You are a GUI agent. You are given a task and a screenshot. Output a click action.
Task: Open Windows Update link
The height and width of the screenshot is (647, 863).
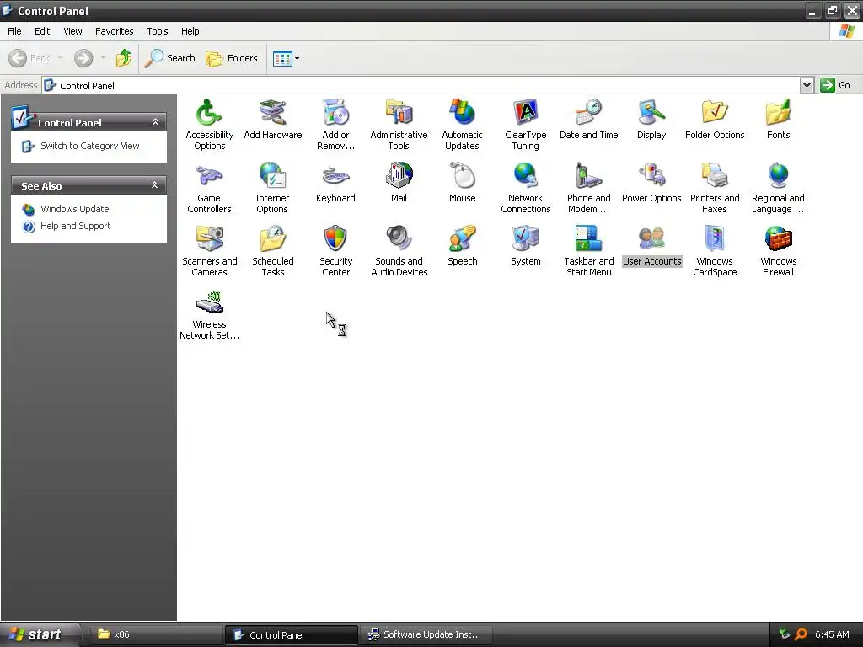(x=74, y=209)
